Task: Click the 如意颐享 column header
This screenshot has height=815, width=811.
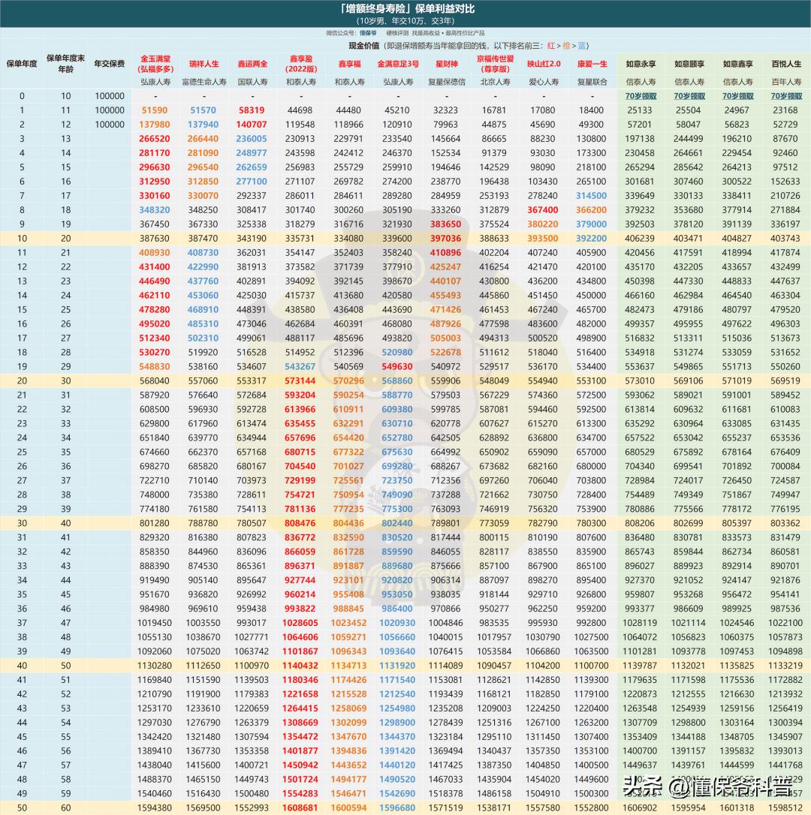Action: [x=689, y=64]
